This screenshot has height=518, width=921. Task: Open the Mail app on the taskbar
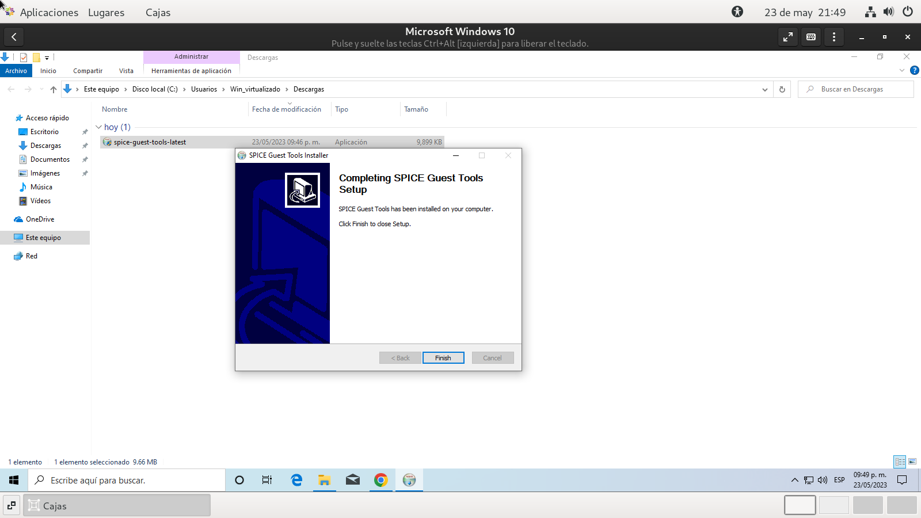[x=352, y=480]
